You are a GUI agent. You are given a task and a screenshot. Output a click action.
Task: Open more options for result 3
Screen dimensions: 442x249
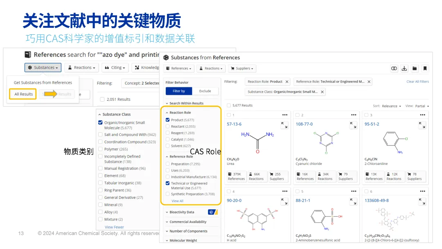(x=422, y=115)
